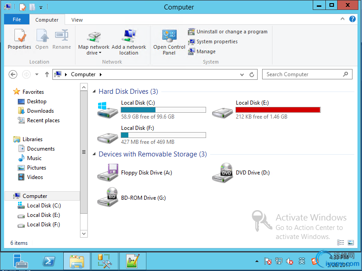Select Local Disk (F:) drive icon
Image resolution: width=362 pixels, height=271 pixels.
click(108, 138)
